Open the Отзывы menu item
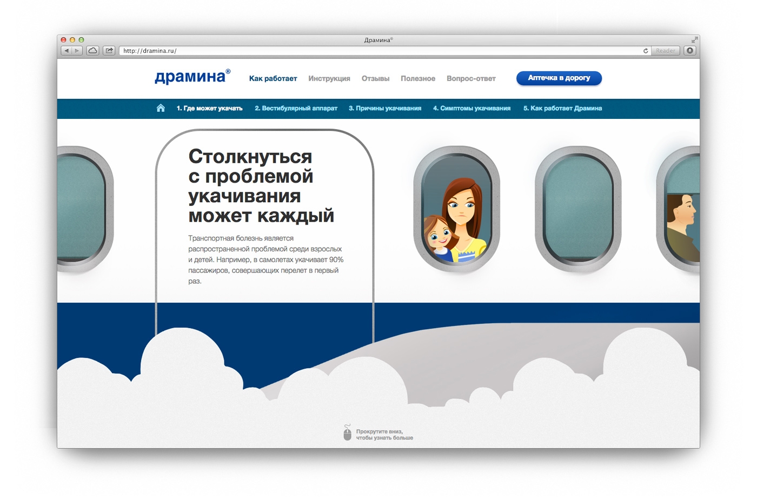This screenshot has width=757, height=500. [x=375, y=78]
